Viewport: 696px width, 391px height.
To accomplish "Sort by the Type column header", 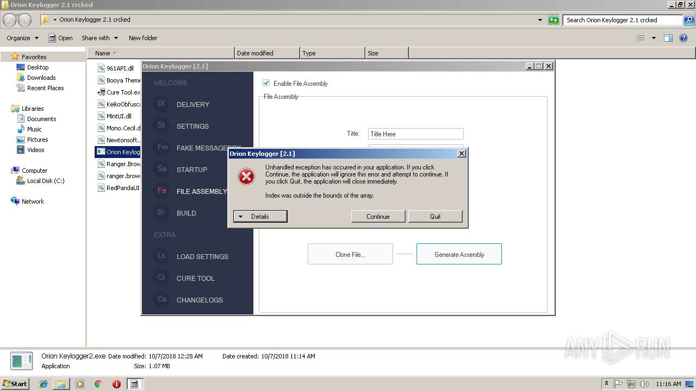I will (332, 53).
